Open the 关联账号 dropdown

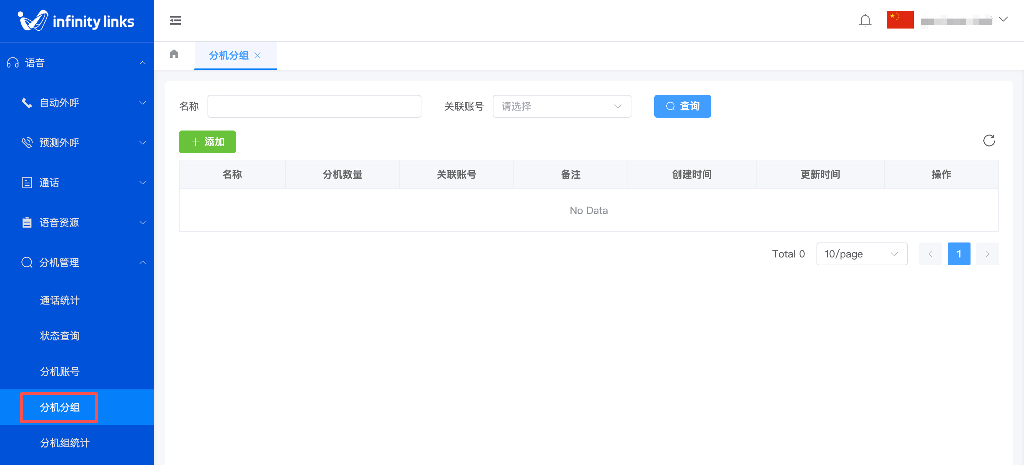tap(561, 106)
